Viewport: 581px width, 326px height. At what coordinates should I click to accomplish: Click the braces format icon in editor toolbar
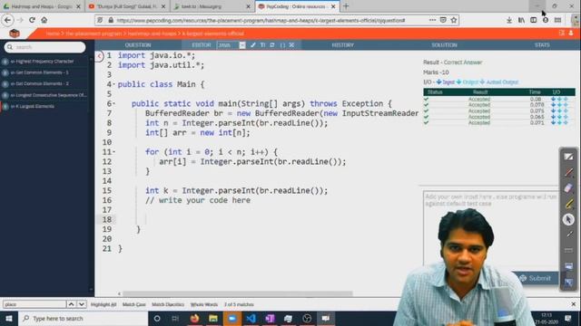282,45
